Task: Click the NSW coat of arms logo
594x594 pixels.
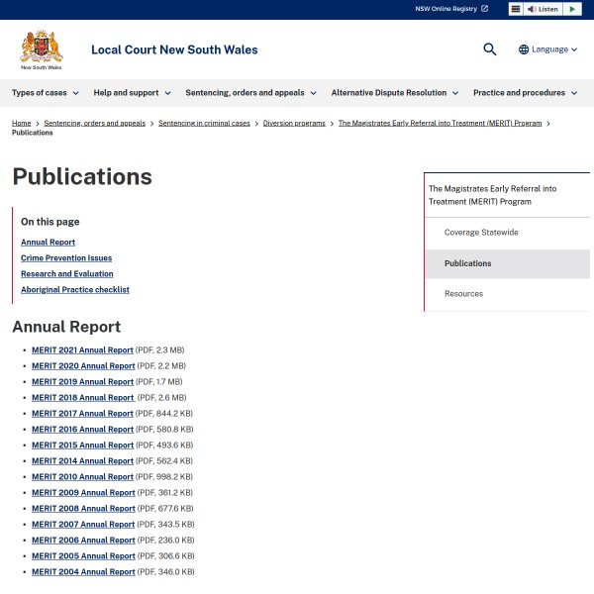Action: (x=42, y=49)
